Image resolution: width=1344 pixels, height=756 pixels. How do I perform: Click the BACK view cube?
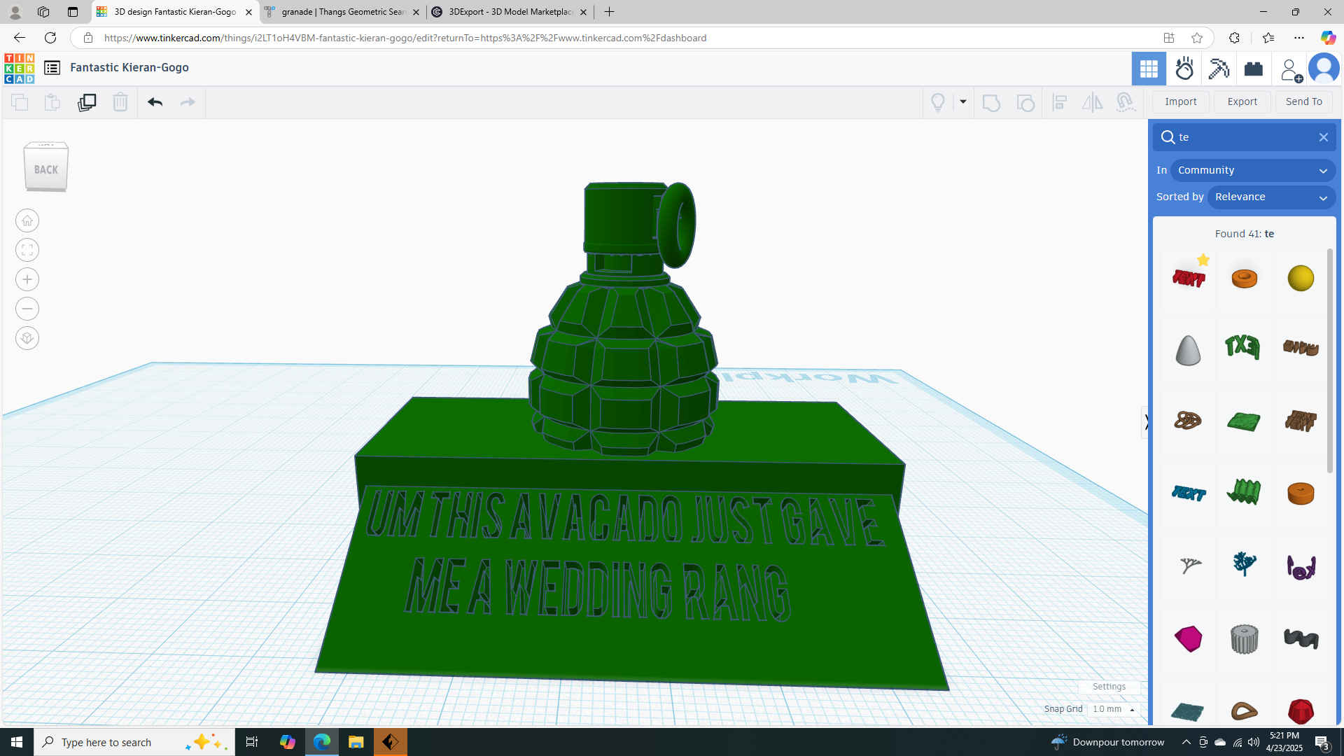(x=46, y=167)
